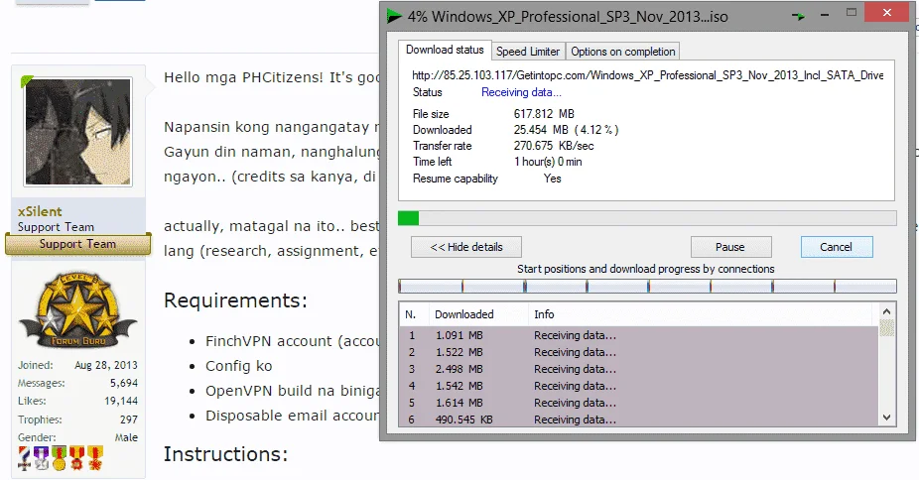Click the Forum Guru Level 5 badge
The height and width of the screenshot is (480, 919).
click(x=77, y=310)
